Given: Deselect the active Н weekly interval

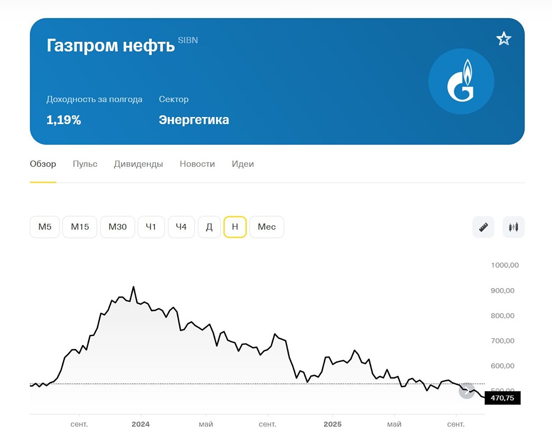Looking at the screenshot, I should (235, 227).
